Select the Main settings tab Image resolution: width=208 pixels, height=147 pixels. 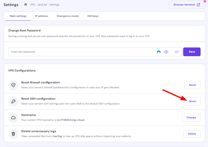pos(18,16)
